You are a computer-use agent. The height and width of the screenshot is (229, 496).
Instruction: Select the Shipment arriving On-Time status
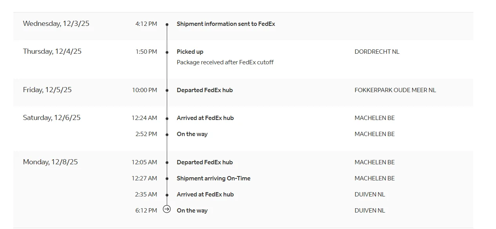[213, 178]
